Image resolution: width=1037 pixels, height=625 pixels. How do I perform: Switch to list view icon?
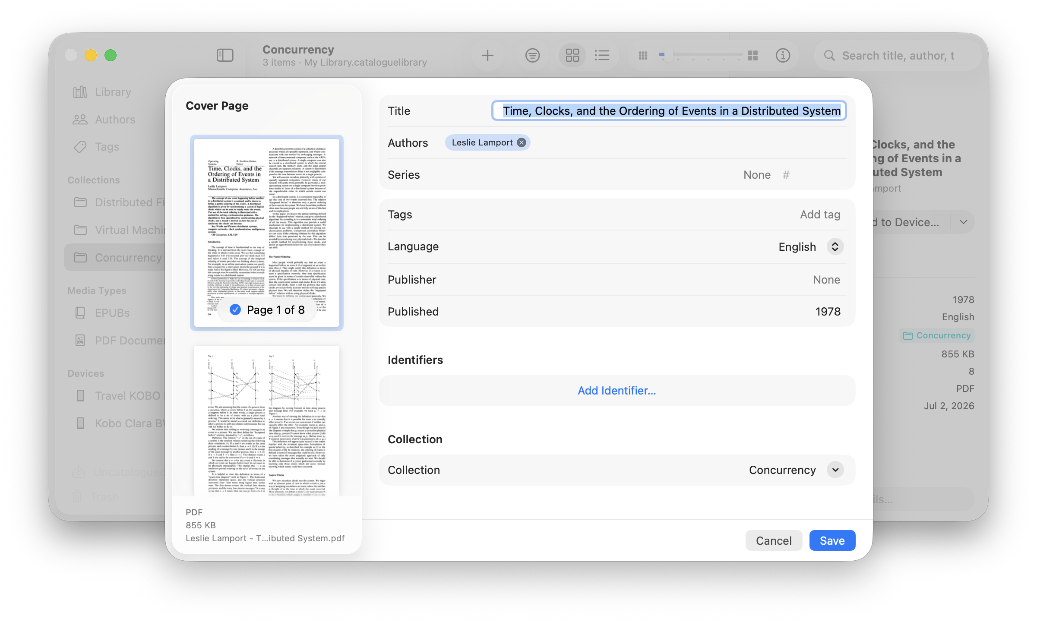click(602, 55)
